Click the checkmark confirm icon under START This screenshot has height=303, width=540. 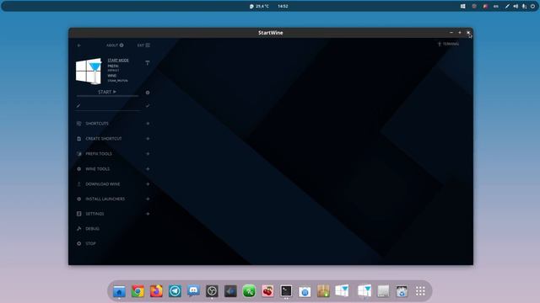point(148,106)
